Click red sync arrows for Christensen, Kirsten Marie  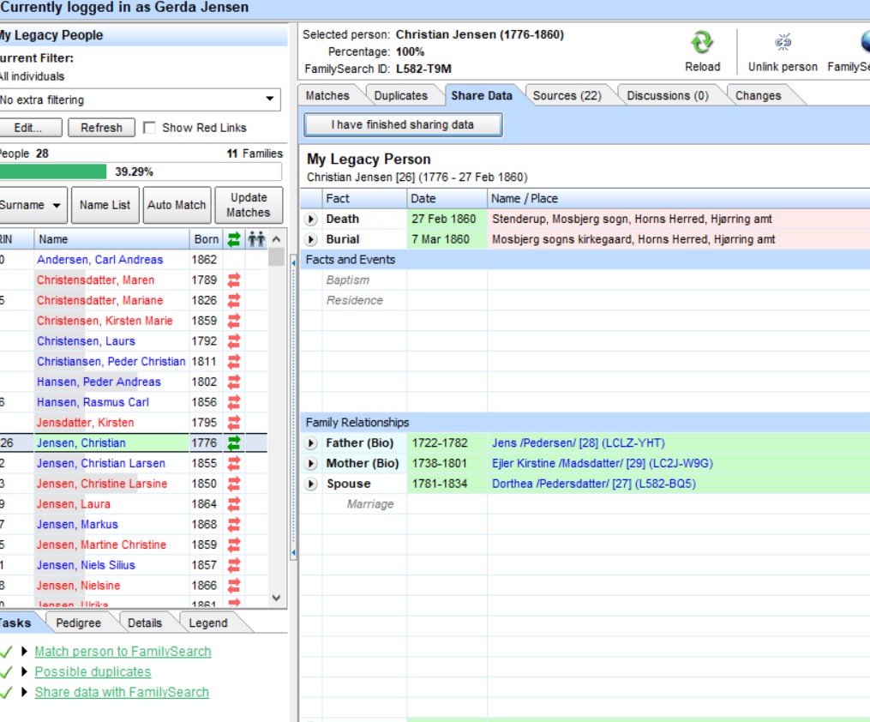tap(234, 321)
